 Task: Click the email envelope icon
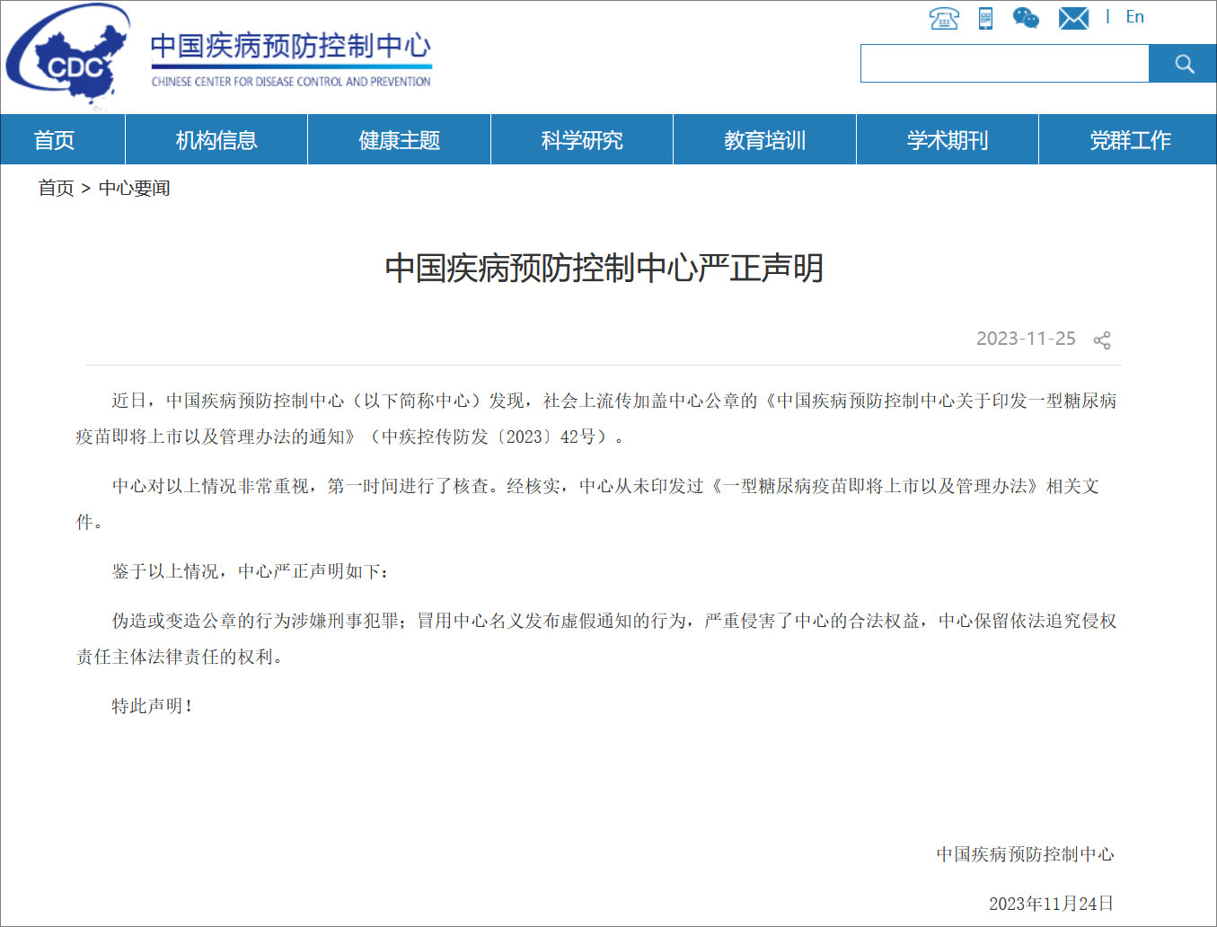tap(1073, 18)
